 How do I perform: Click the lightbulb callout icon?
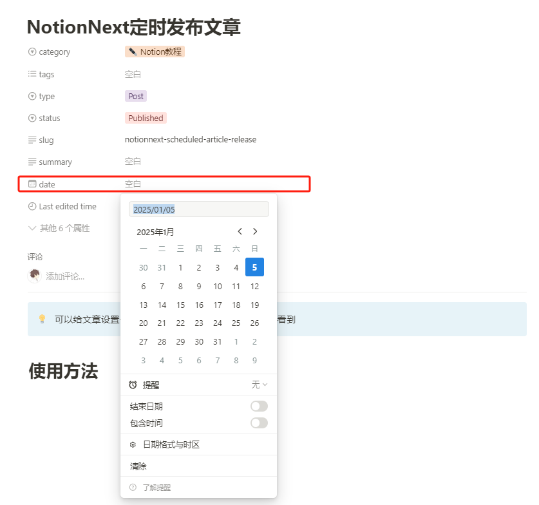point(42,319)
